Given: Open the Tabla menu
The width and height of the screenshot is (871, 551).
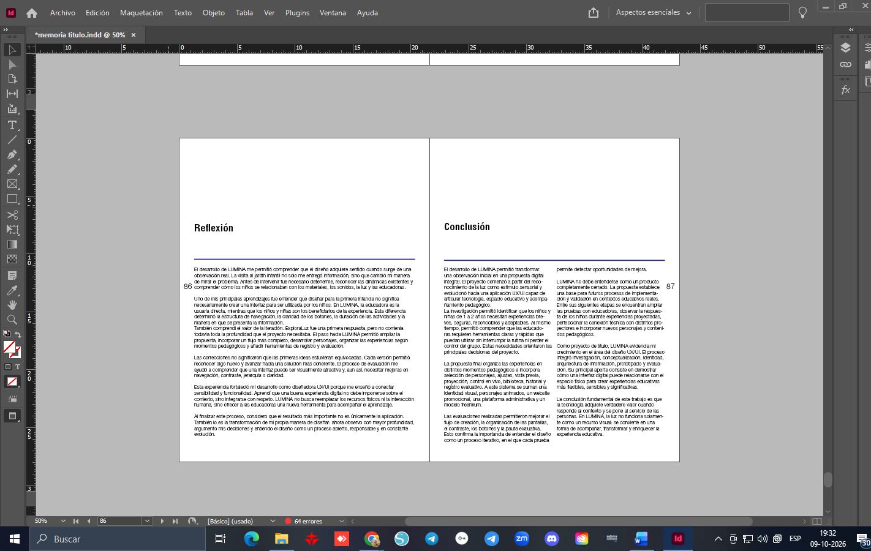Looking at the screenshot, I should coord(244,13).
